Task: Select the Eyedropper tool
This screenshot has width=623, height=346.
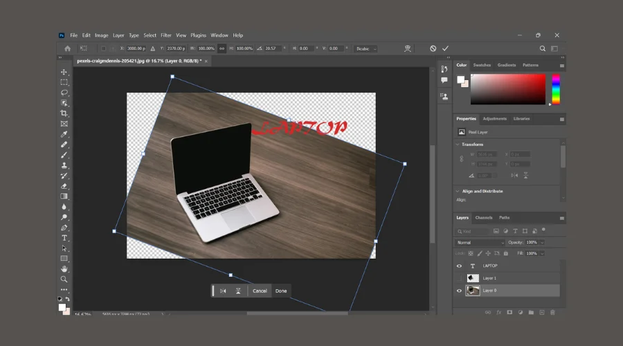Action: click(64, 134)
